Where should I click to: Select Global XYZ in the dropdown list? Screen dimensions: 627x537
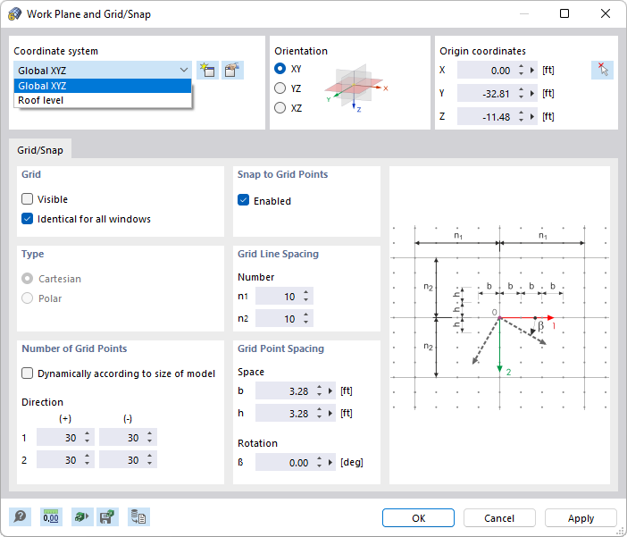click(x=43, y=86)
